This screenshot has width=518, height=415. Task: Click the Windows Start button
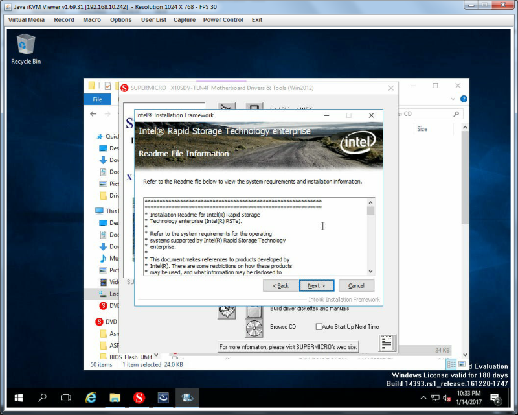(x=19, y=397)
